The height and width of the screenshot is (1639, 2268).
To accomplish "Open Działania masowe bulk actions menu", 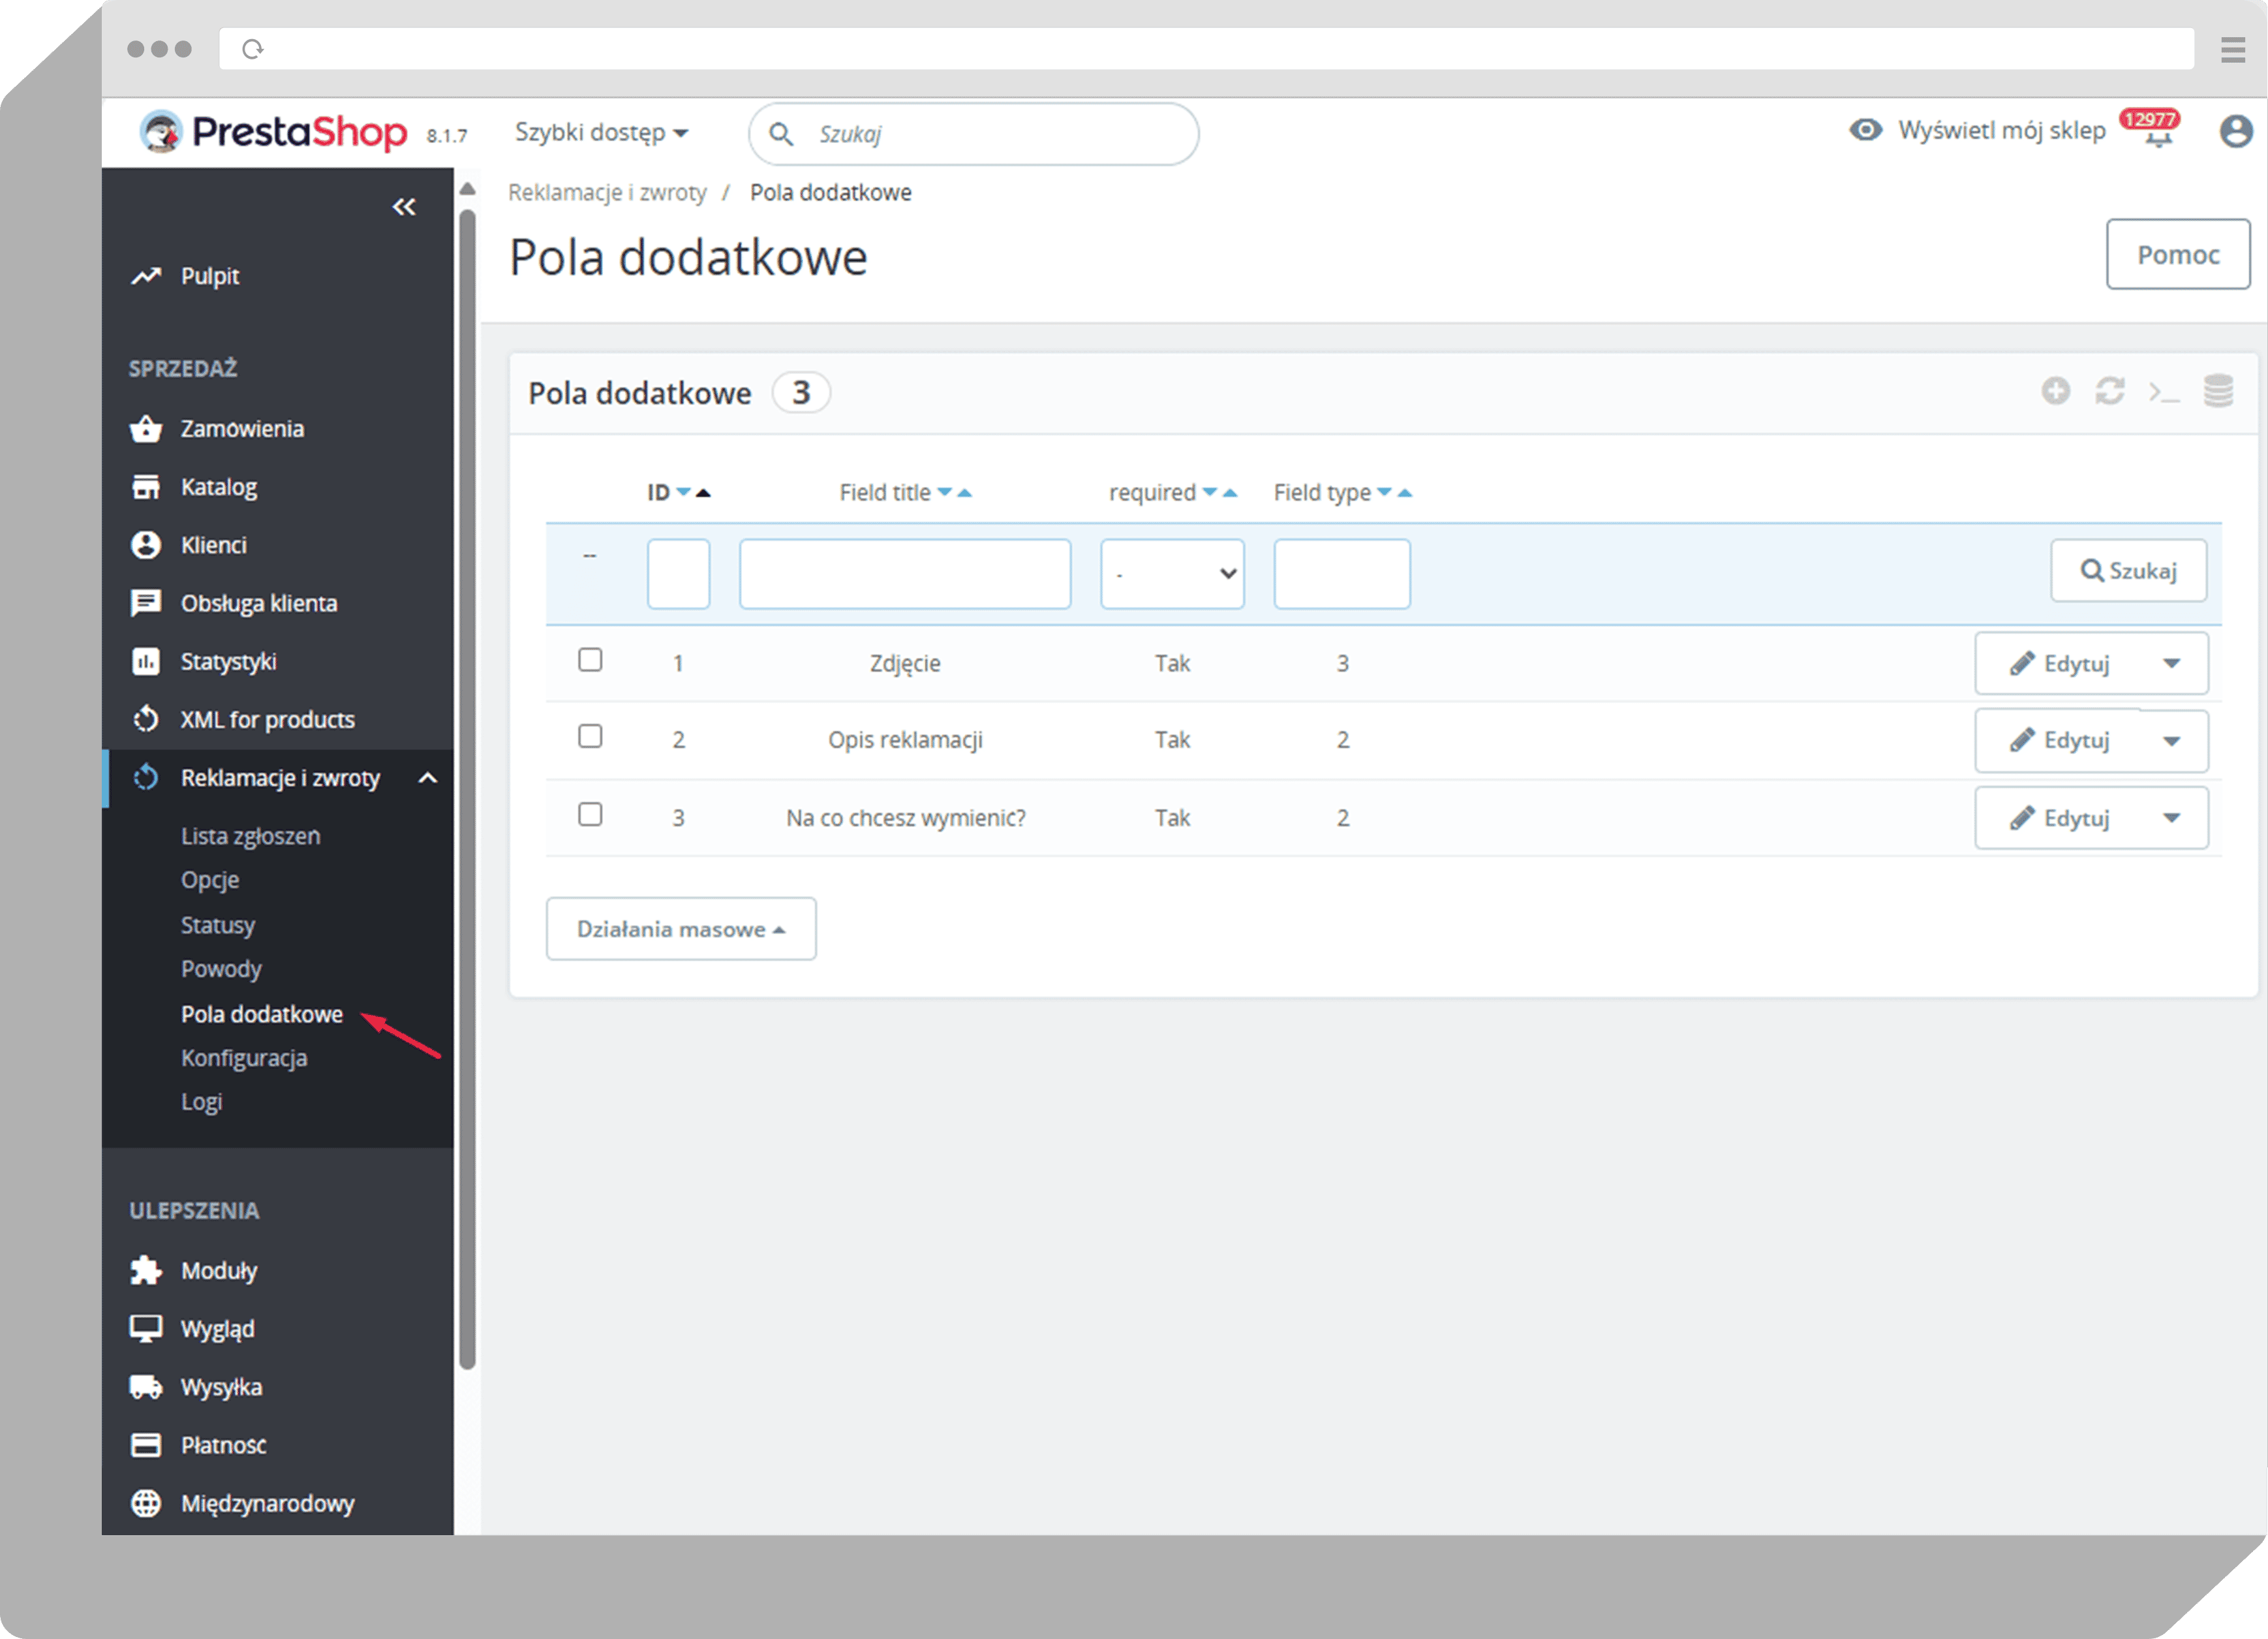I will coord(680,929).
